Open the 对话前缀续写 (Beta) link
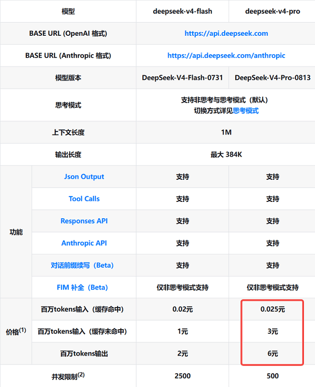 click(82, 266)
